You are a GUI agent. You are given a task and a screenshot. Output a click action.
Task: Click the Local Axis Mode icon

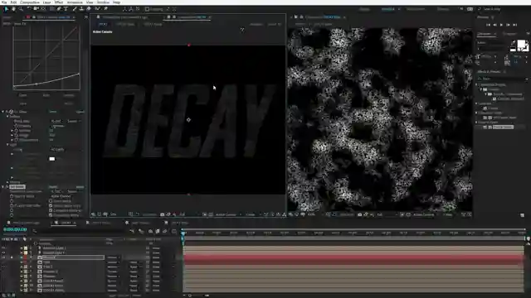point(124,9)
